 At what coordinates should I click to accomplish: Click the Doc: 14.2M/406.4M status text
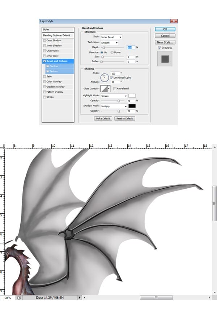(50, 297)
